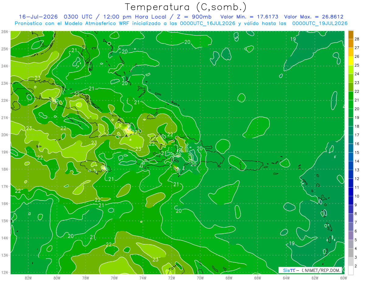Screen dimensions: 365x282
Task: Pick the yellow legend swatch between 25 and 26
Action: [x=351, y=61]
